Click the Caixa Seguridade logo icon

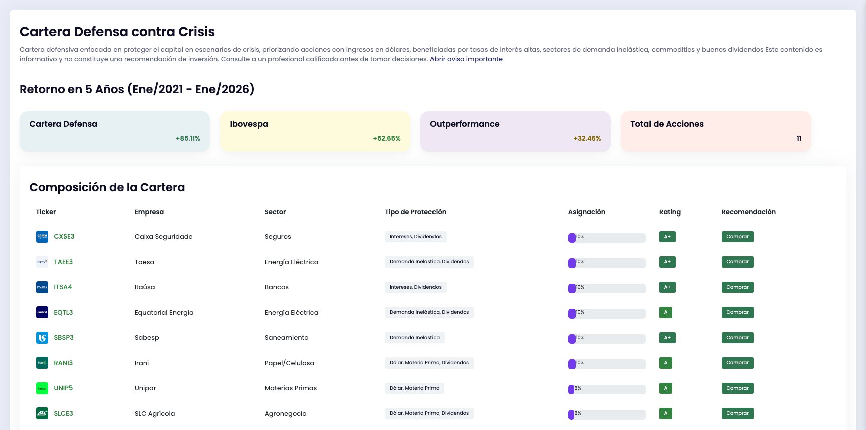coord(42,237)
